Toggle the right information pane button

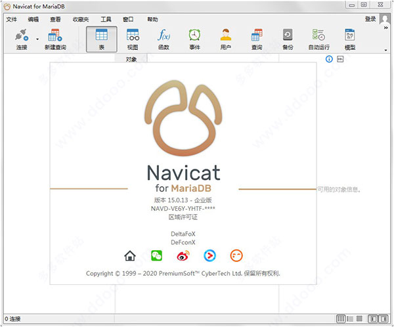pyautogui.click(x=383, y=318)
